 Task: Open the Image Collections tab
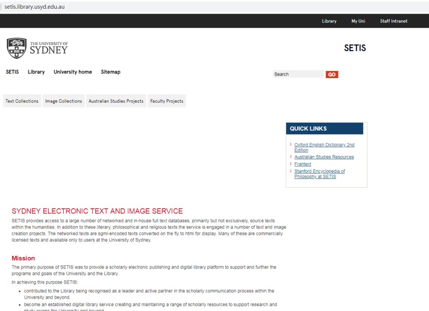click(x=64, y=101)
